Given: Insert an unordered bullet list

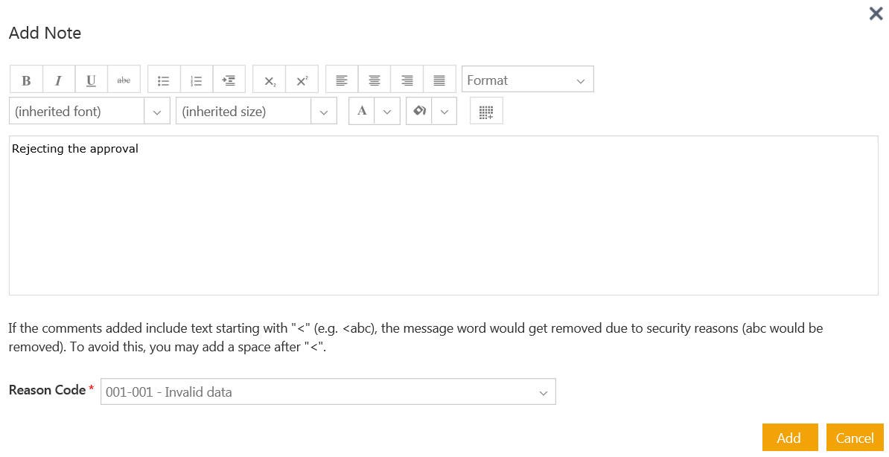Looking at the screenshot, I should pos(164,80).
